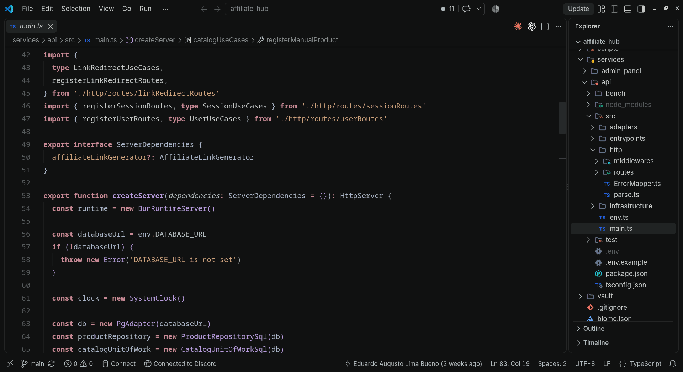The height and width of the screenshot is (372, 683).
Task: Click the api breadcrumb
Action: pos(52,40)
